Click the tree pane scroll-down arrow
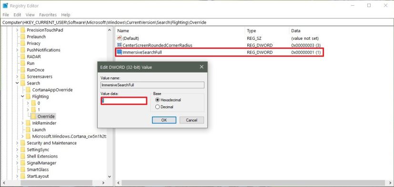This screenshot has width=394, height=187. coord(109,176)
